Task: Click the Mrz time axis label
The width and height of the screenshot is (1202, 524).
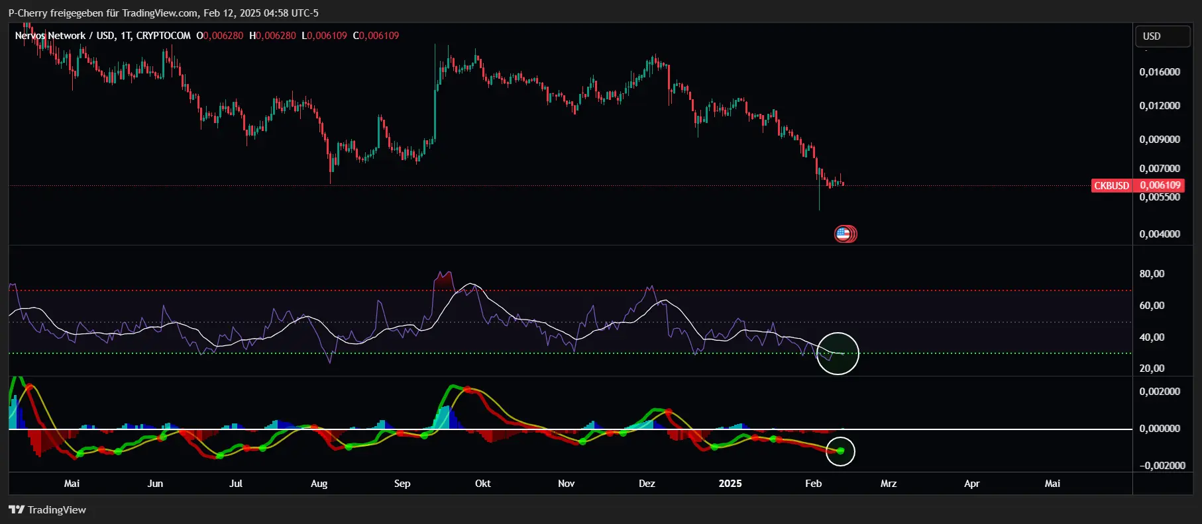Action: [x=889, y=484]
